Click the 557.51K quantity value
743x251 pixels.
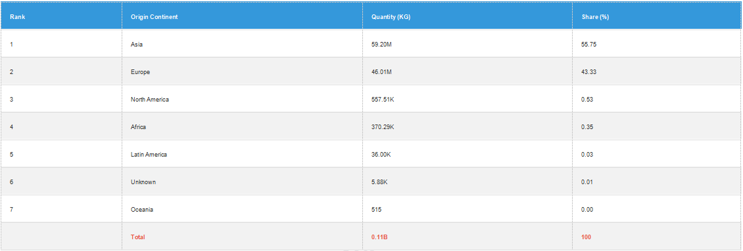click(383, 99)
